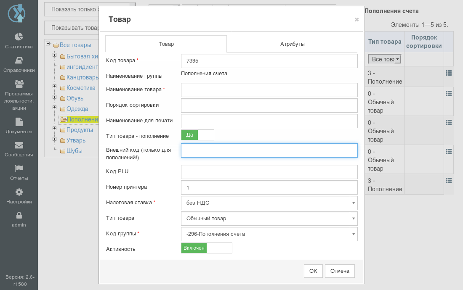Viewport: 463px width, 290px height.
Task: Open row menu for first '3 - Пополнение' item
Action: click(449, 73)
